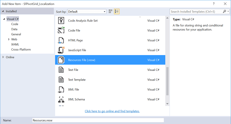
Task: Select the Data category
Action: (x=14, y=29)
